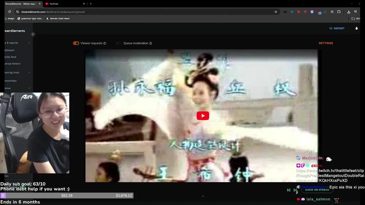
Task: Click username lala_salmon in chat
Action: click(319, 199)
